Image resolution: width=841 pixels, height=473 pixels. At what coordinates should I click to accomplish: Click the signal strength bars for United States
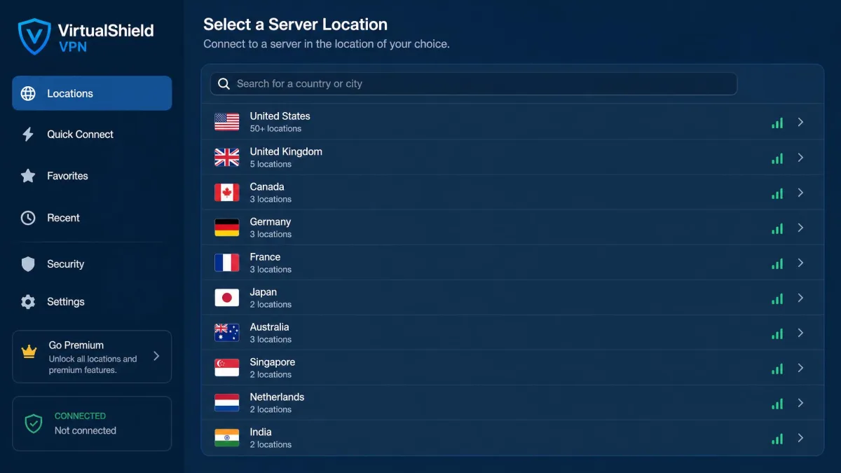coord(777,123)
